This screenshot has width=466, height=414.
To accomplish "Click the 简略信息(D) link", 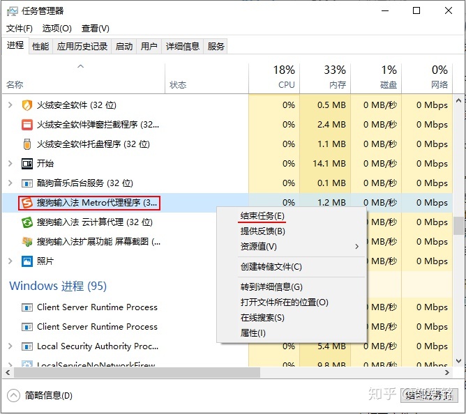I will [x=48, y=396].
